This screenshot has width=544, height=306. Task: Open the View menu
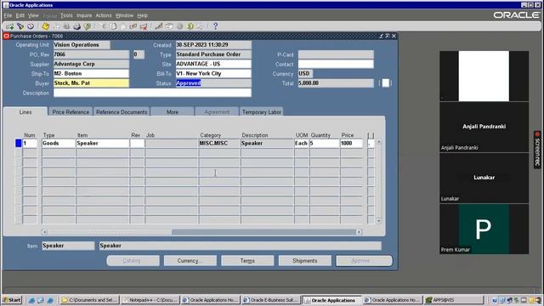(x=33, y=15)
